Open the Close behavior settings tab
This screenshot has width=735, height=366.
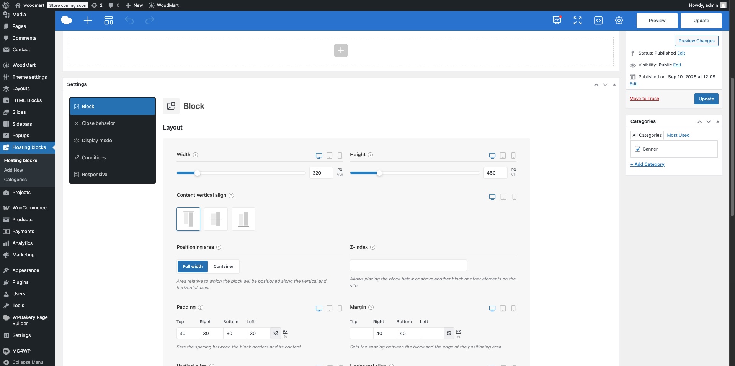tap(98, 123)
